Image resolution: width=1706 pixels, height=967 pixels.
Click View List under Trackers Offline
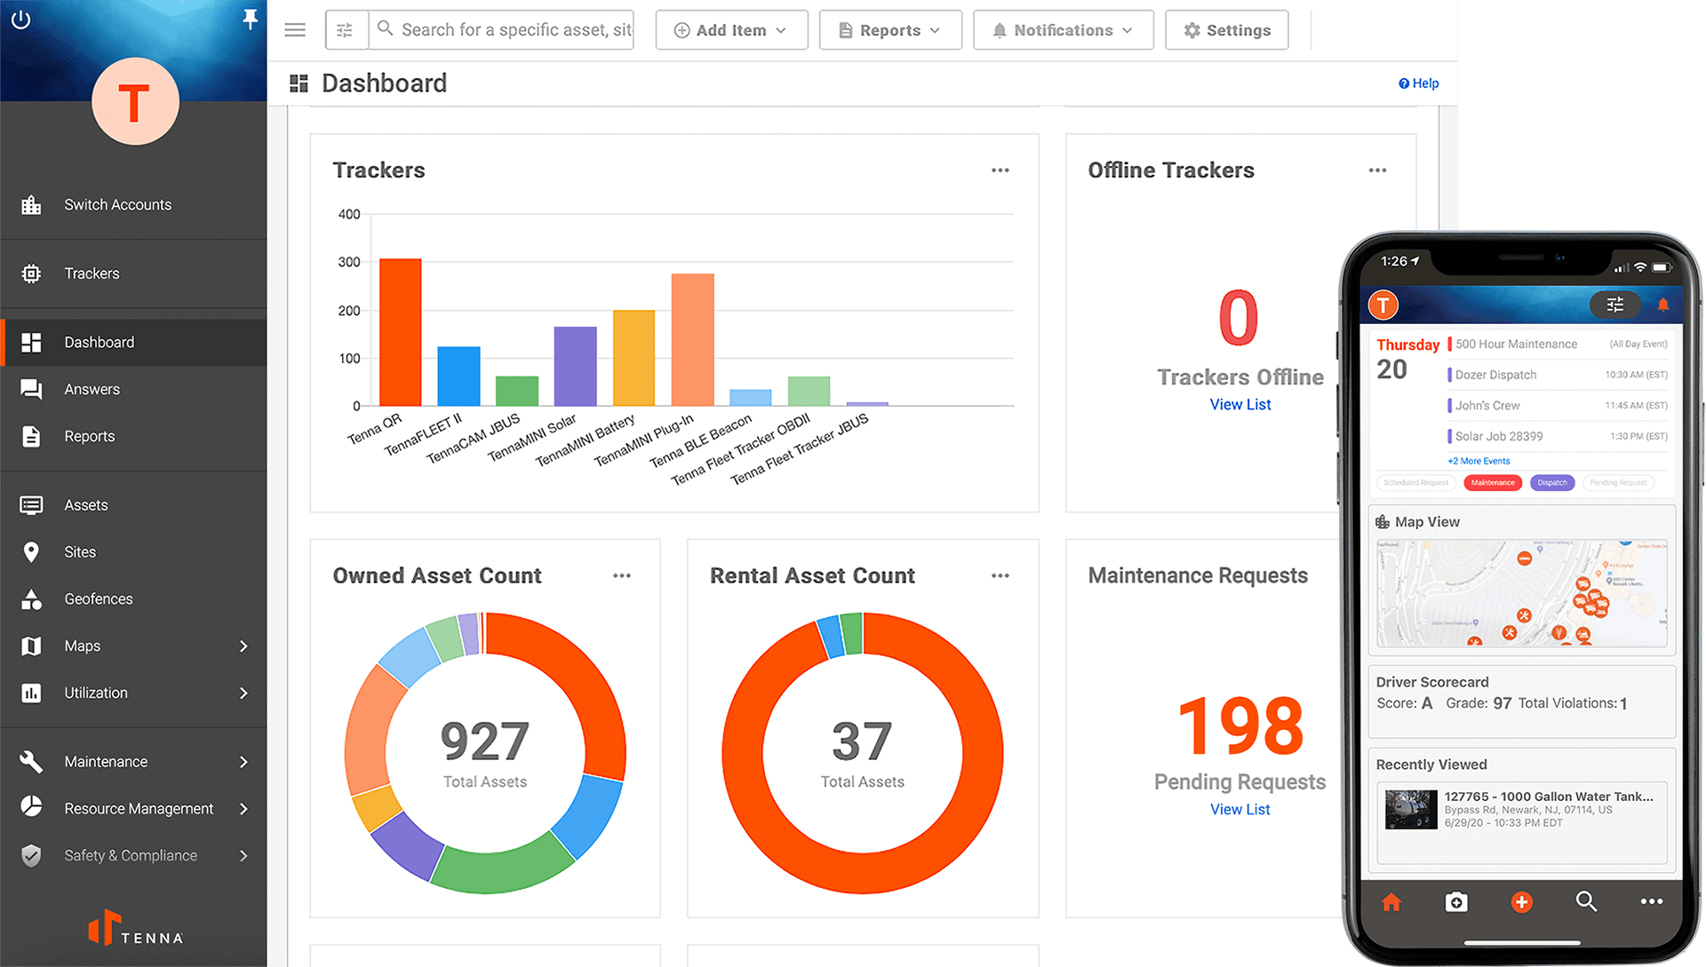1240,405
